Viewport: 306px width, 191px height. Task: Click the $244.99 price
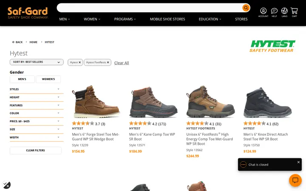(193, 156)
